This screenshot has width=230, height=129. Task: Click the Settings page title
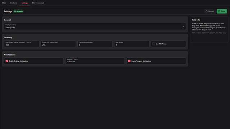tap(8, 11)
